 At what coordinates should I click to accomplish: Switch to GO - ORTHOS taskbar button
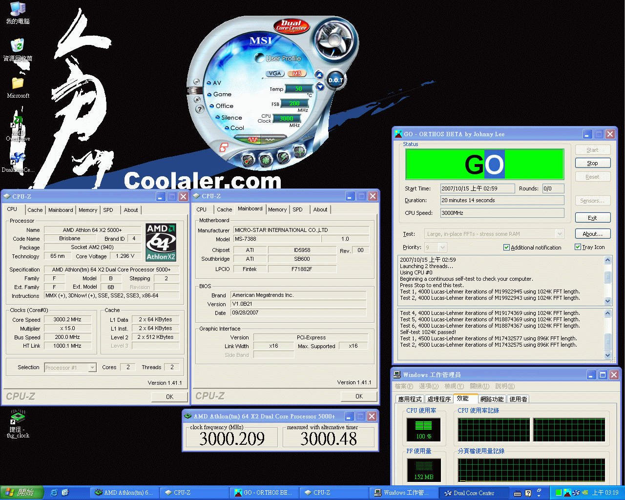[x=264, y=493]
